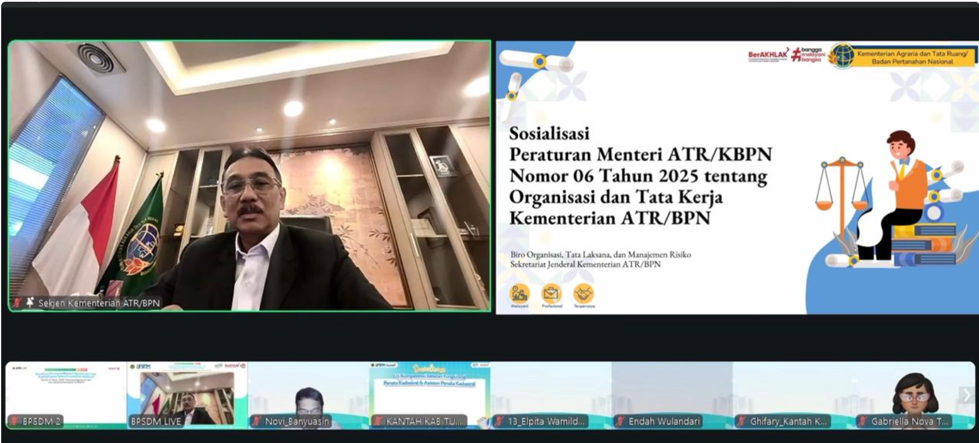
Task: Click the BerAKHLAK logo on slide
Action: click(768, 55)
